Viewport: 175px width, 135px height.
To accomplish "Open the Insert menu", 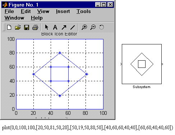I will [x=63, y=12].
